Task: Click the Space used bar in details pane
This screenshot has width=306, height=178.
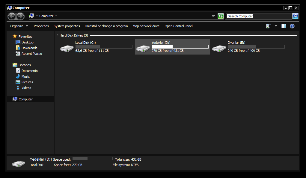Action: pos(93,159)
